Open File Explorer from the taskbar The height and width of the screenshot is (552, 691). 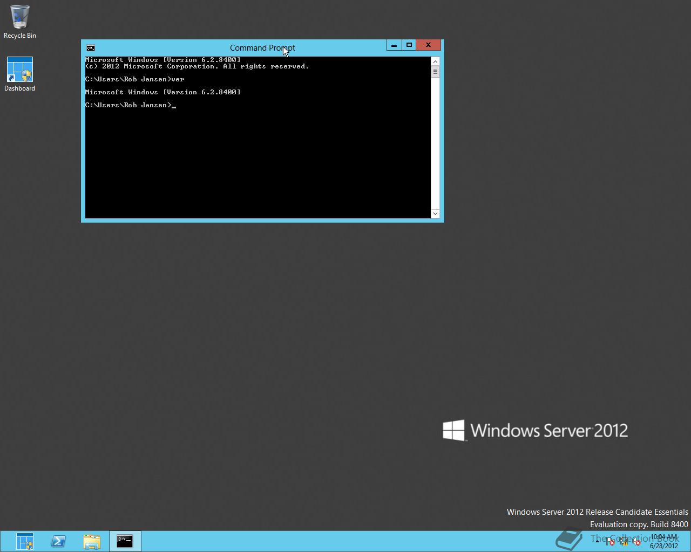pyautogui.click(x=92, y=541)
